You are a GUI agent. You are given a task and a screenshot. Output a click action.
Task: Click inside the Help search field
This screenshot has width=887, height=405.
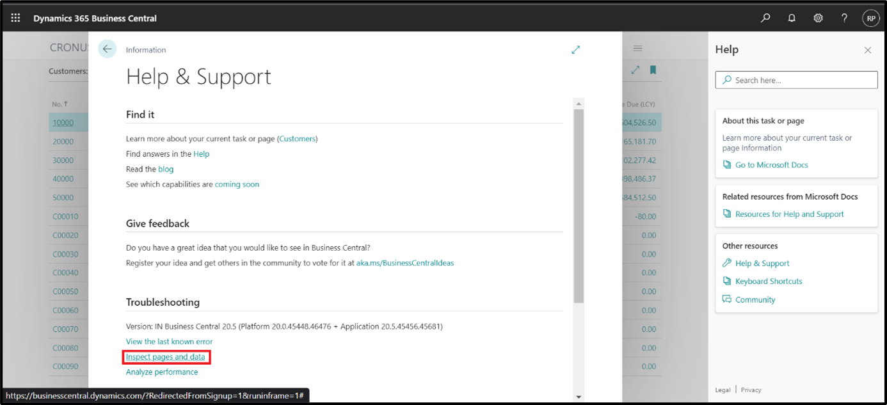pyautogui.click(x=796, y=80)
